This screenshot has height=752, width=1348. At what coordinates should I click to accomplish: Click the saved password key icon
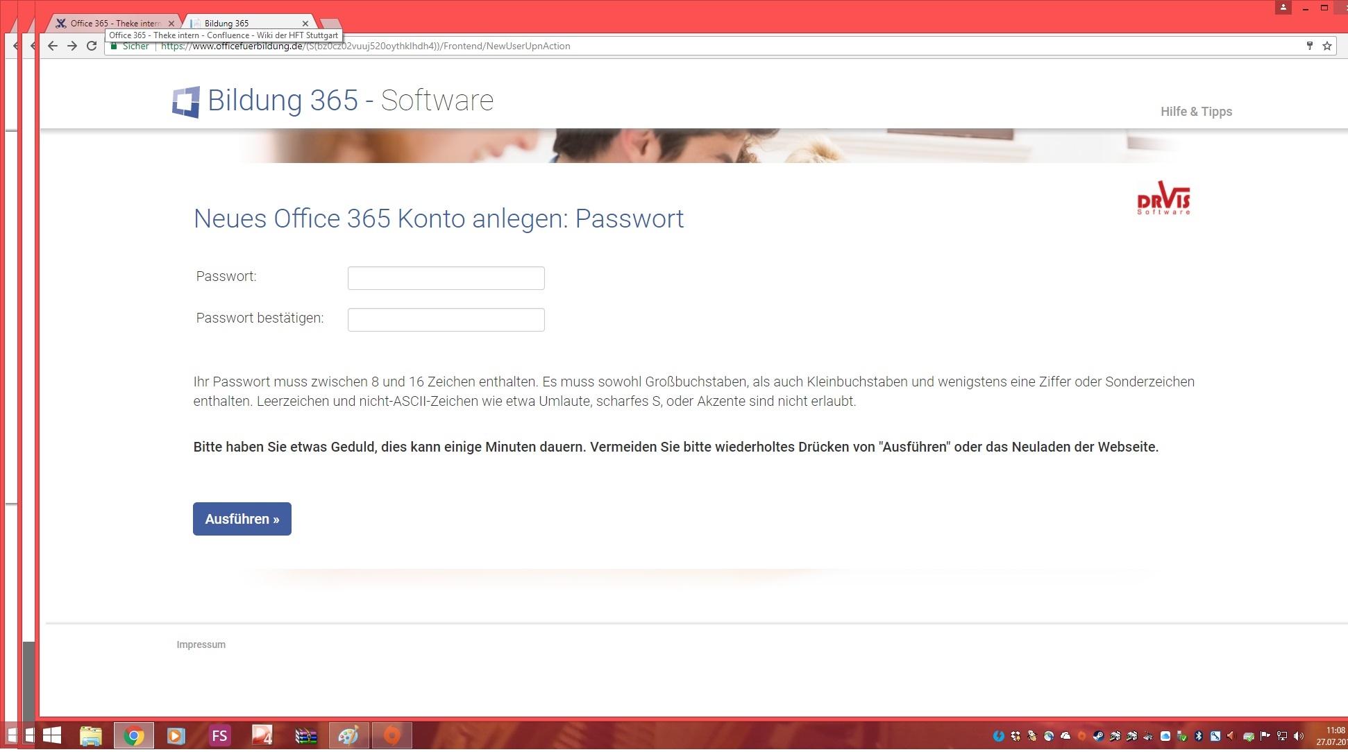pyautogui.click(x=1310, y=46)
